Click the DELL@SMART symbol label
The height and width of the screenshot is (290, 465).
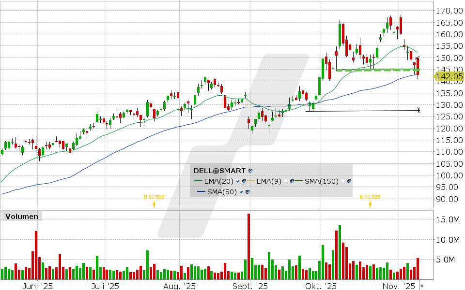click(219, 171)
